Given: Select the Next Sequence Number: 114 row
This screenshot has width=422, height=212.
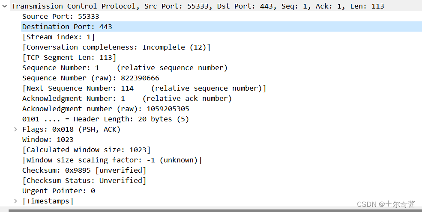Looking at the screenshot, I should 144,88.
